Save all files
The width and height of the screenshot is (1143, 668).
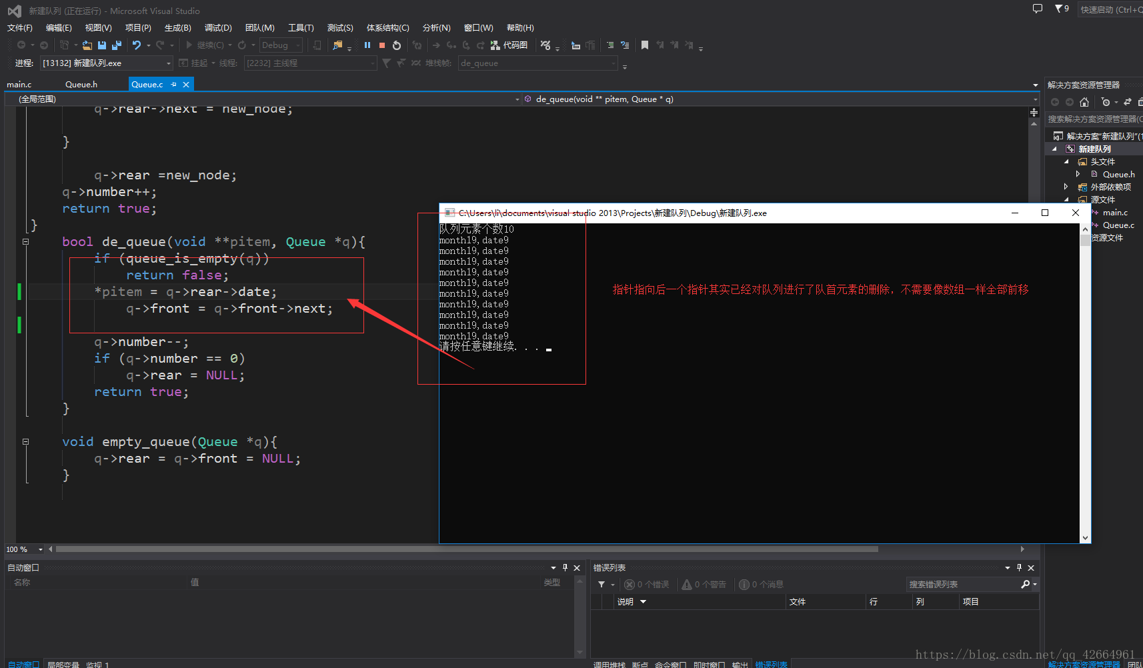pyautogui.click(x=117, y=45)
